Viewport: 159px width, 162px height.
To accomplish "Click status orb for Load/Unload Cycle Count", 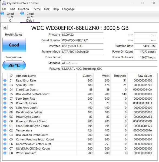I will click(5, 126).
